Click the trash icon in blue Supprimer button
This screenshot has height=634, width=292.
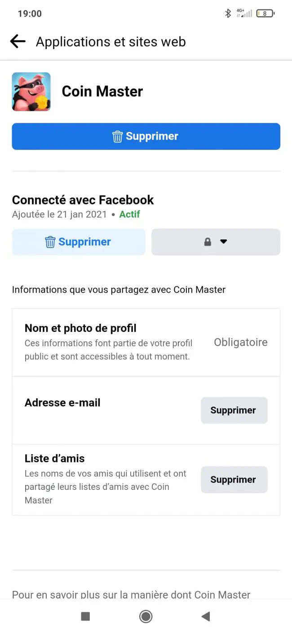pyautogui.click(x=117, y=136)
